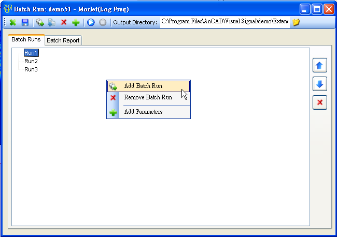The height and width of the screenshot is (237, 337).
Task: Select Run3 in the batch tree
Action: (x=31, y=69)
